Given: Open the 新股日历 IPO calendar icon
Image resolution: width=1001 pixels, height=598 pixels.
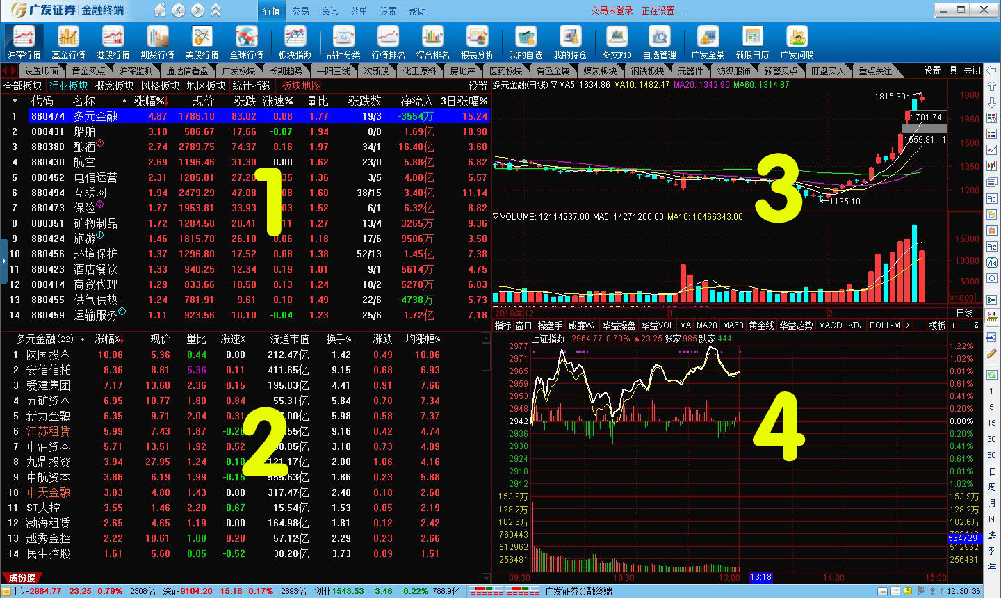Looking at the screenshot, I should pyautogui.click(x=752, y=42).
